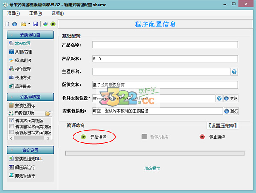The image size is (256, 193).
Task: Start compiling with 开始编译
Action: point(94,137)
